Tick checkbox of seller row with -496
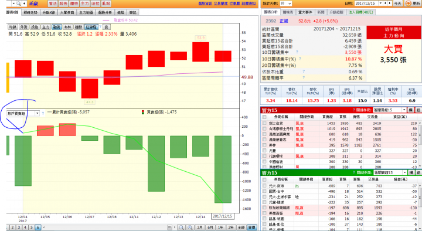The width and height of the screenshot is (422, 231). (264, 191)
